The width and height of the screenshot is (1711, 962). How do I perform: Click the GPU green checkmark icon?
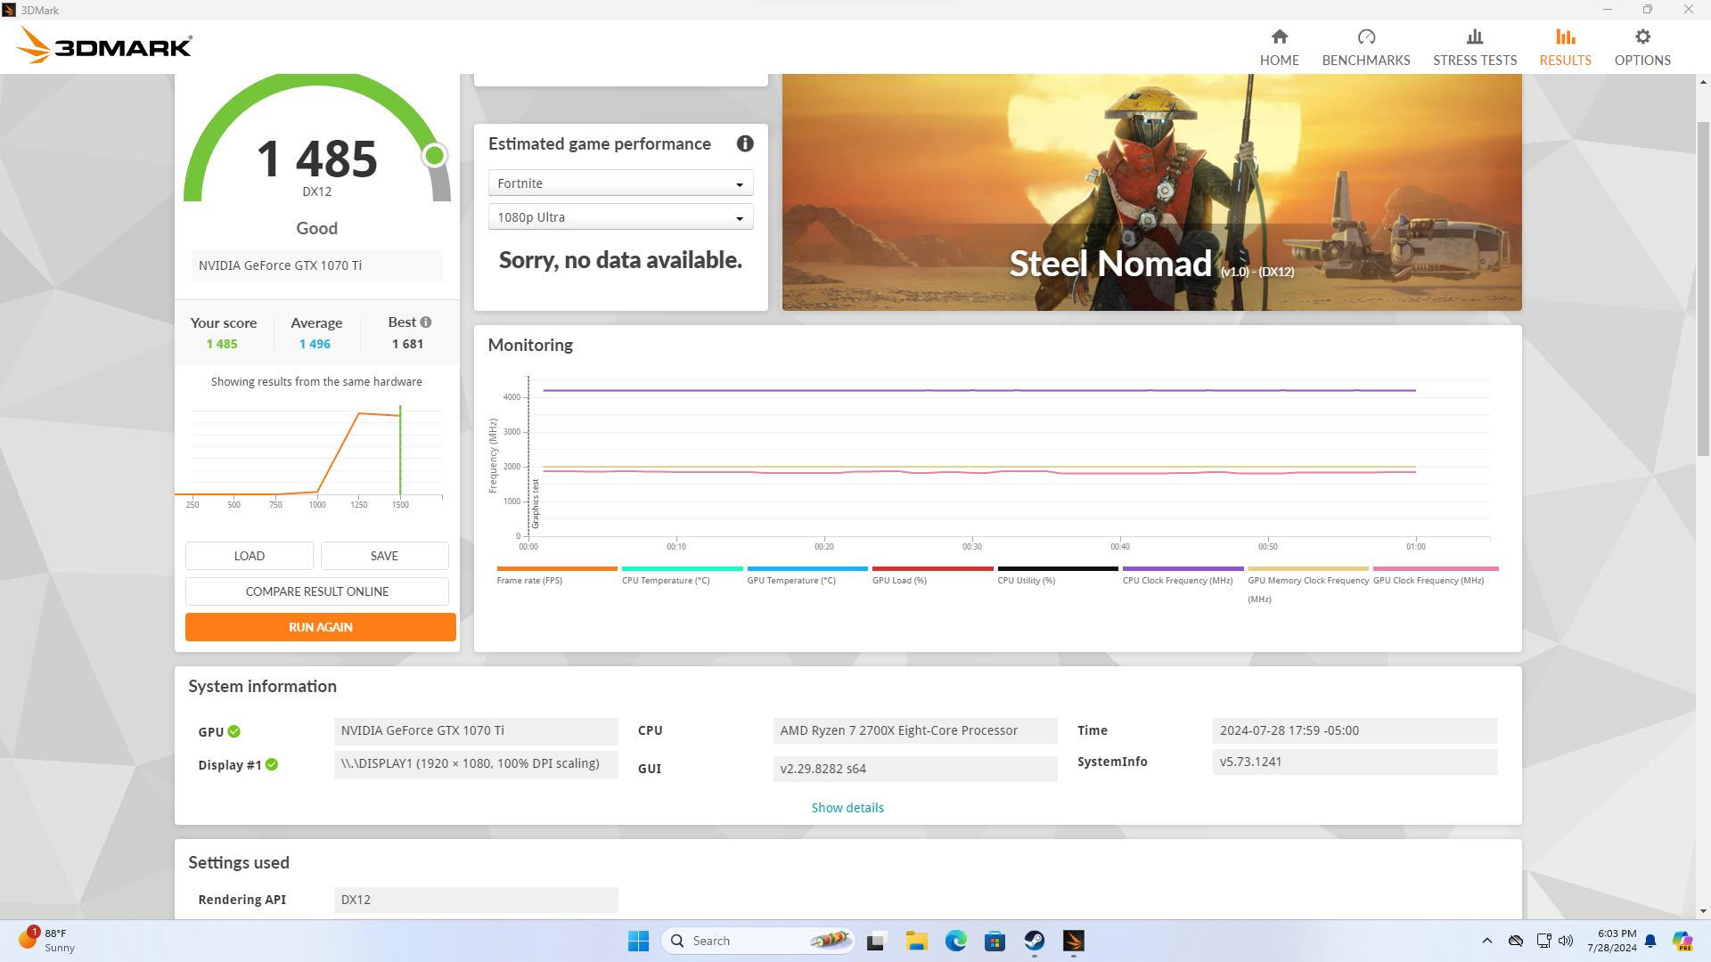(233, 731)
